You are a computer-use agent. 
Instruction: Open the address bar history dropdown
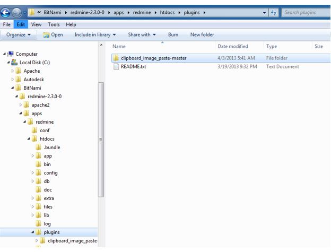[264, 13]
